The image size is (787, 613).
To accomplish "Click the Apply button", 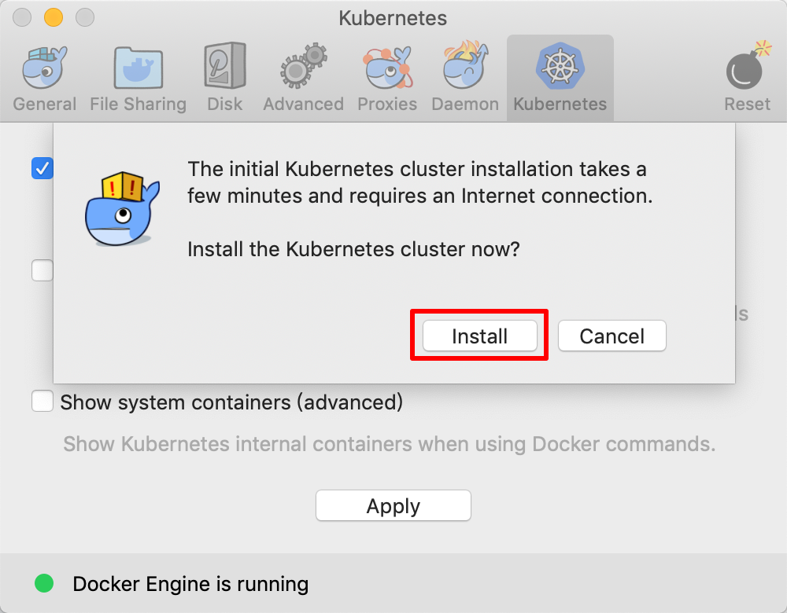I will (393, 506).
